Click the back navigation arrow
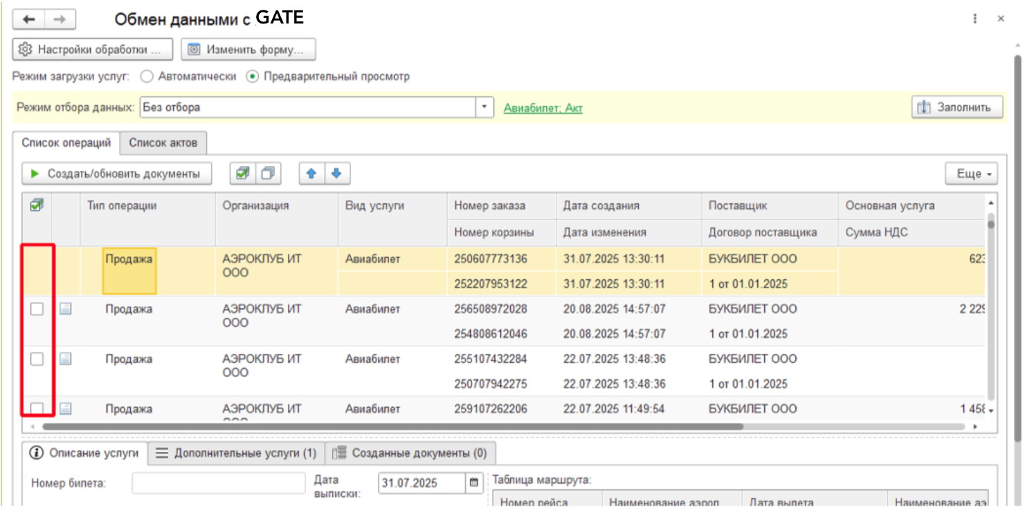The height and width of the screenshot is (510, 1023). (29, 19)
